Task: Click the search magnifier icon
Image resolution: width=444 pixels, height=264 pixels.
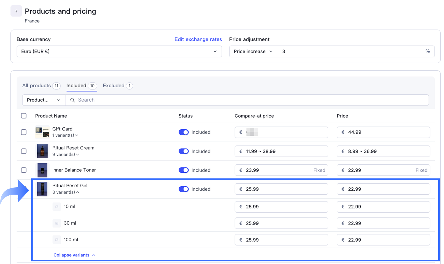Action: (x=73, y=100)
